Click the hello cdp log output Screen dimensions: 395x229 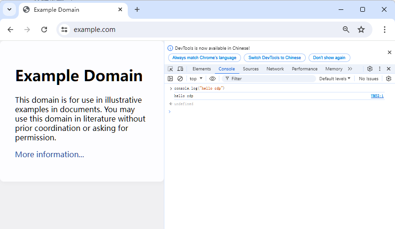184,96
